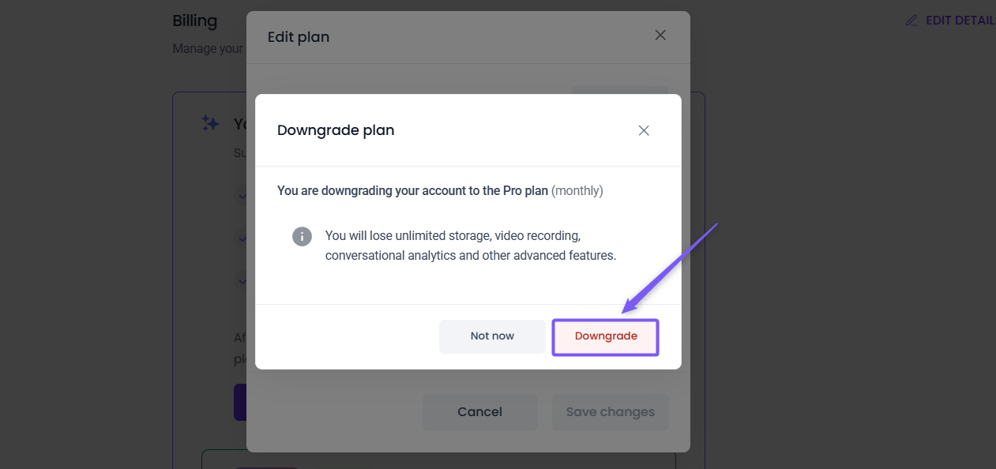
Task: Click the first feature bullet icon in plan card
Action: coord(240,197)
